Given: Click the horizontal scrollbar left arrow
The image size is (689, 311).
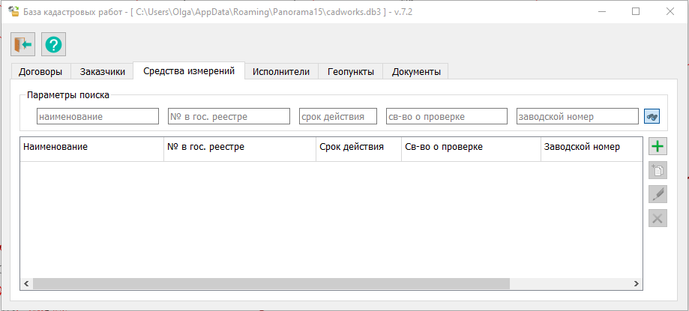Looking at the screenshot, I should click(x=26, y=284).
